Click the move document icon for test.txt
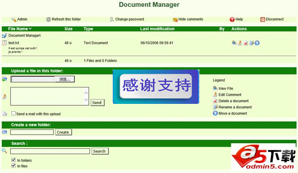 coord(257,43)
